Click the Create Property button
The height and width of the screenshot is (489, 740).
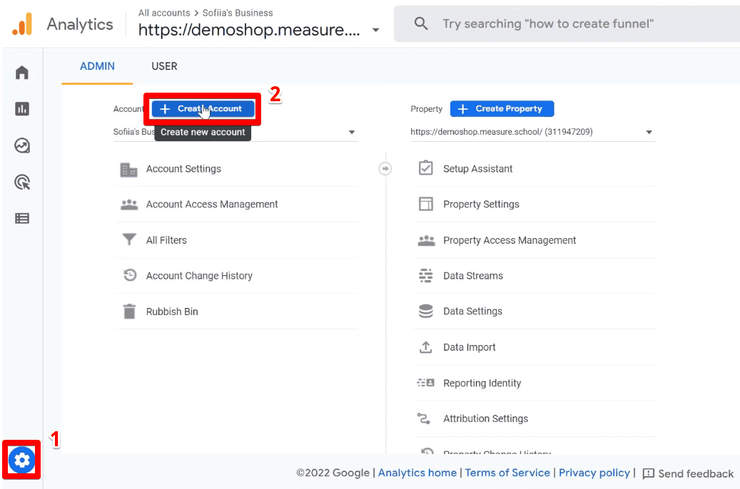pyautogui.click(x=502, y=108)
